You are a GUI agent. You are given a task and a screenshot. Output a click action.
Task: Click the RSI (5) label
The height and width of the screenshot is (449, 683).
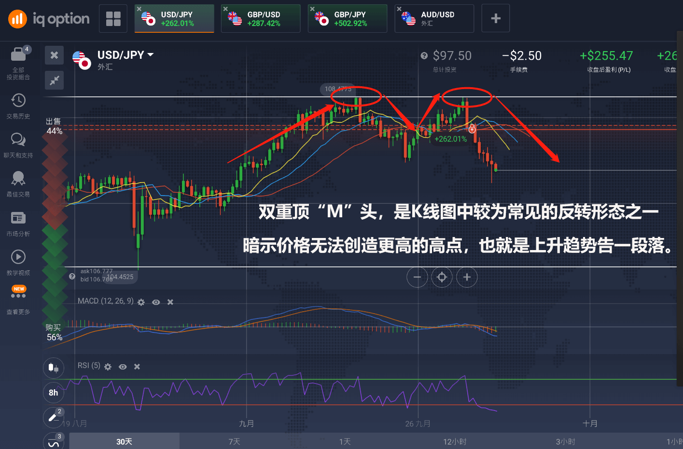[x=89, y=366]
